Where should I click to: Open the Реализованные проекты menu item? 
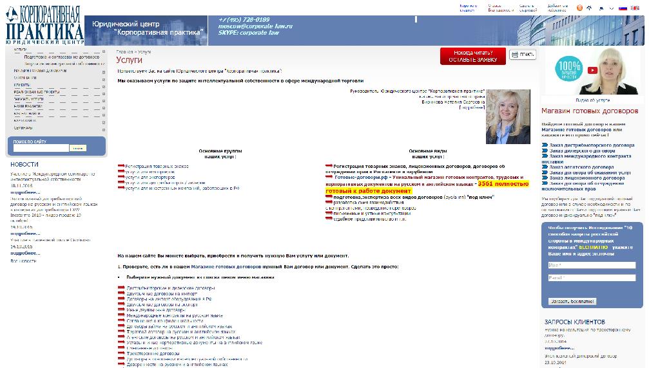pyautogui.click(x=37, y=92)
